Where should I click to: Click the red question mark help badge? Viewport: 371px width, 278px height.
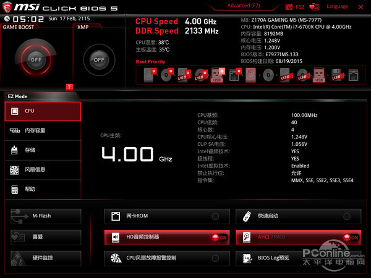(x=69, y=87)
